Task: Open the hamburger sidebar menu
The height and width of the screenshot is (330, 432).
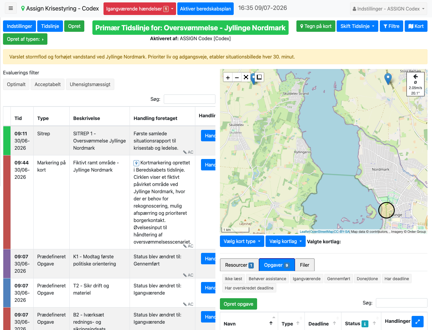Action: pyautogui.click(x=11, y=8)
